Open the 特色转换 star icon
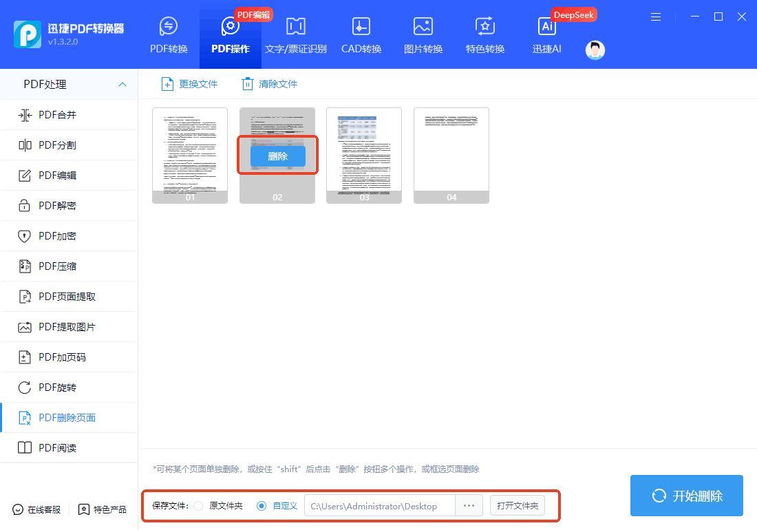 pos(484,27)
